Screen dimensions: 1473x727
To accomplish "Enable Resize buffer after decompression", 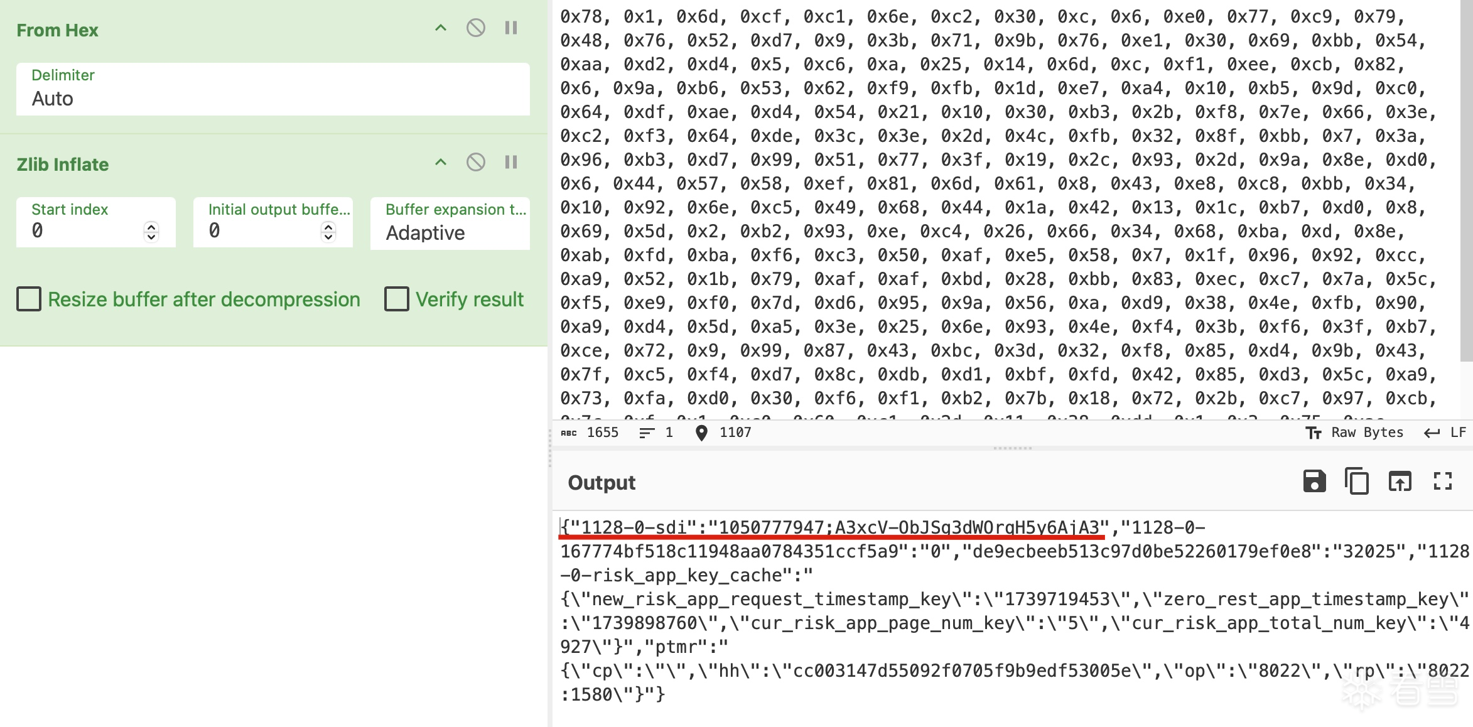I will coord(29,299).
